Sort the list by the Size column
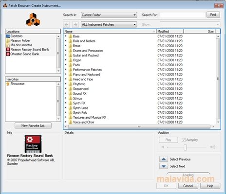This screenshot has width=226, height=194. [200, 32]
